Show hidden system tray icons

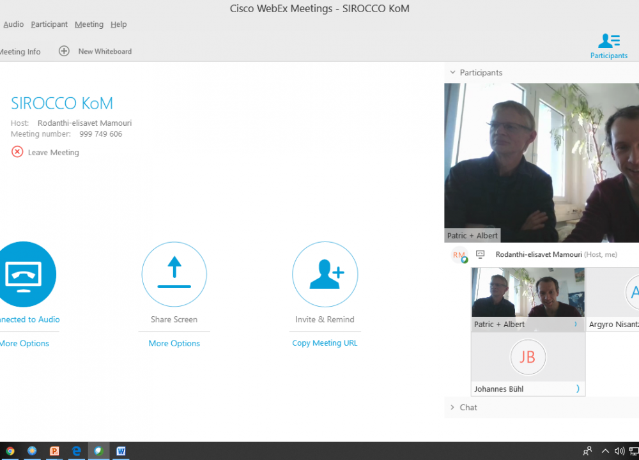click(x=605, y=451)
